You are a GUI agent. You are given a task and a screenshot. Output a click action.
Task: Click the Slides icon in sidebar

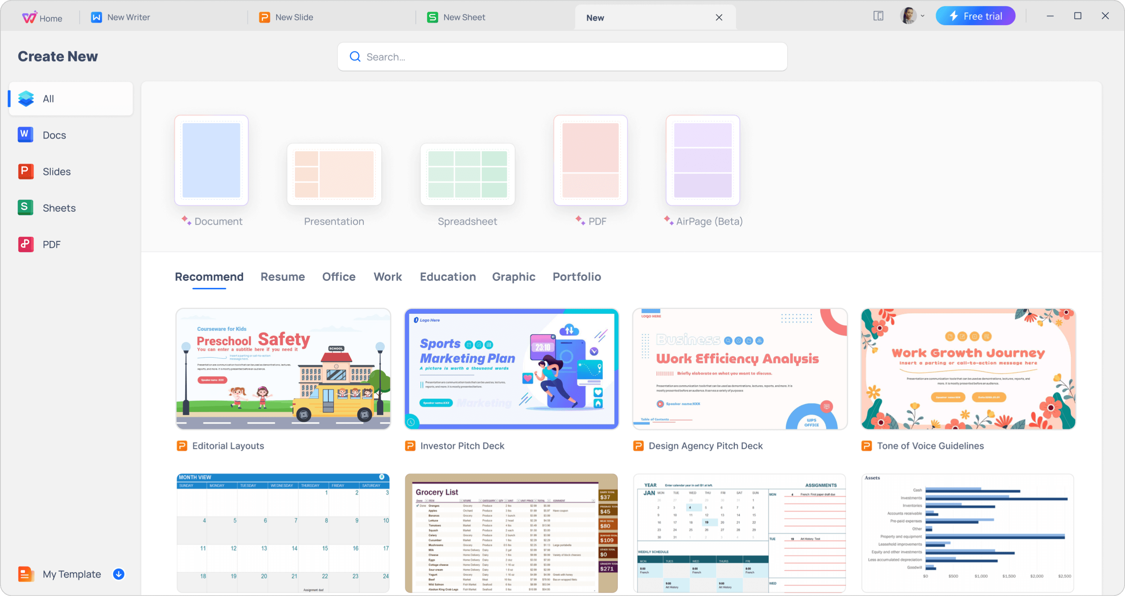(25, 172)
